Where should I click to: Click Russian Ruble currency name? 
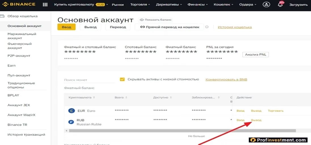tap(89, 124)
